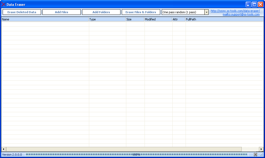The height and width of the screenshot is (158, 265).
Task: Click Add Files to choose files
Action: pyautogui.click(x=61, y=12)
